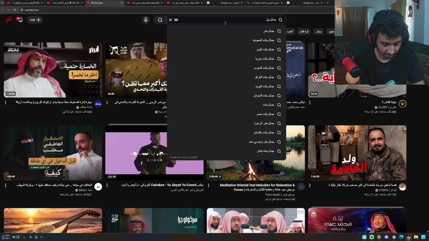Open the 'مختلف' channel avatar

[98, 104]
